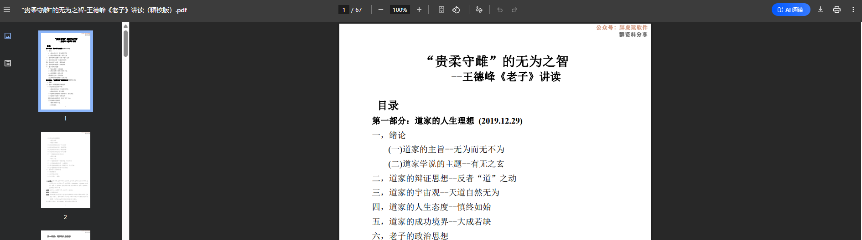
Task: Click 五，道家的成功境界--大成若缺 entry
Action: click(431, 221)
